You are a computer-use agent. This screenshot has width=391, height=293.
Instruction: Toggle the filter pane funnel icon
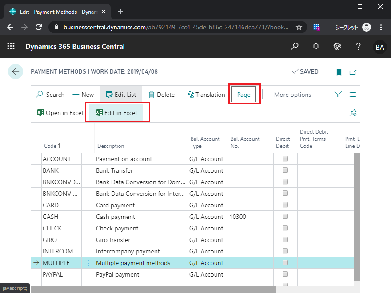[338, 94]
